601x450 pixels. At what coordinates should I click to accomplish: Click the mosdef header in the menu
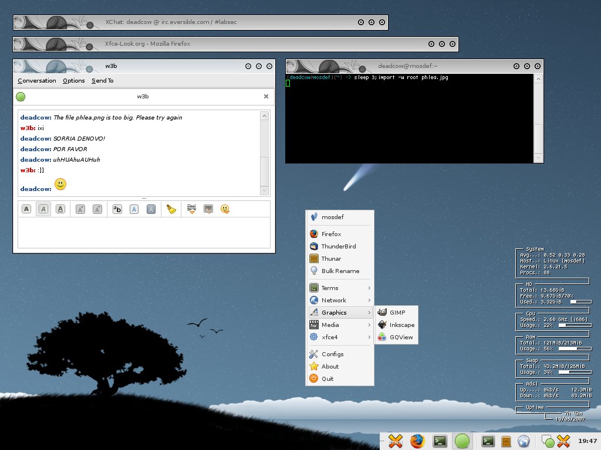[x=340, y=217]
